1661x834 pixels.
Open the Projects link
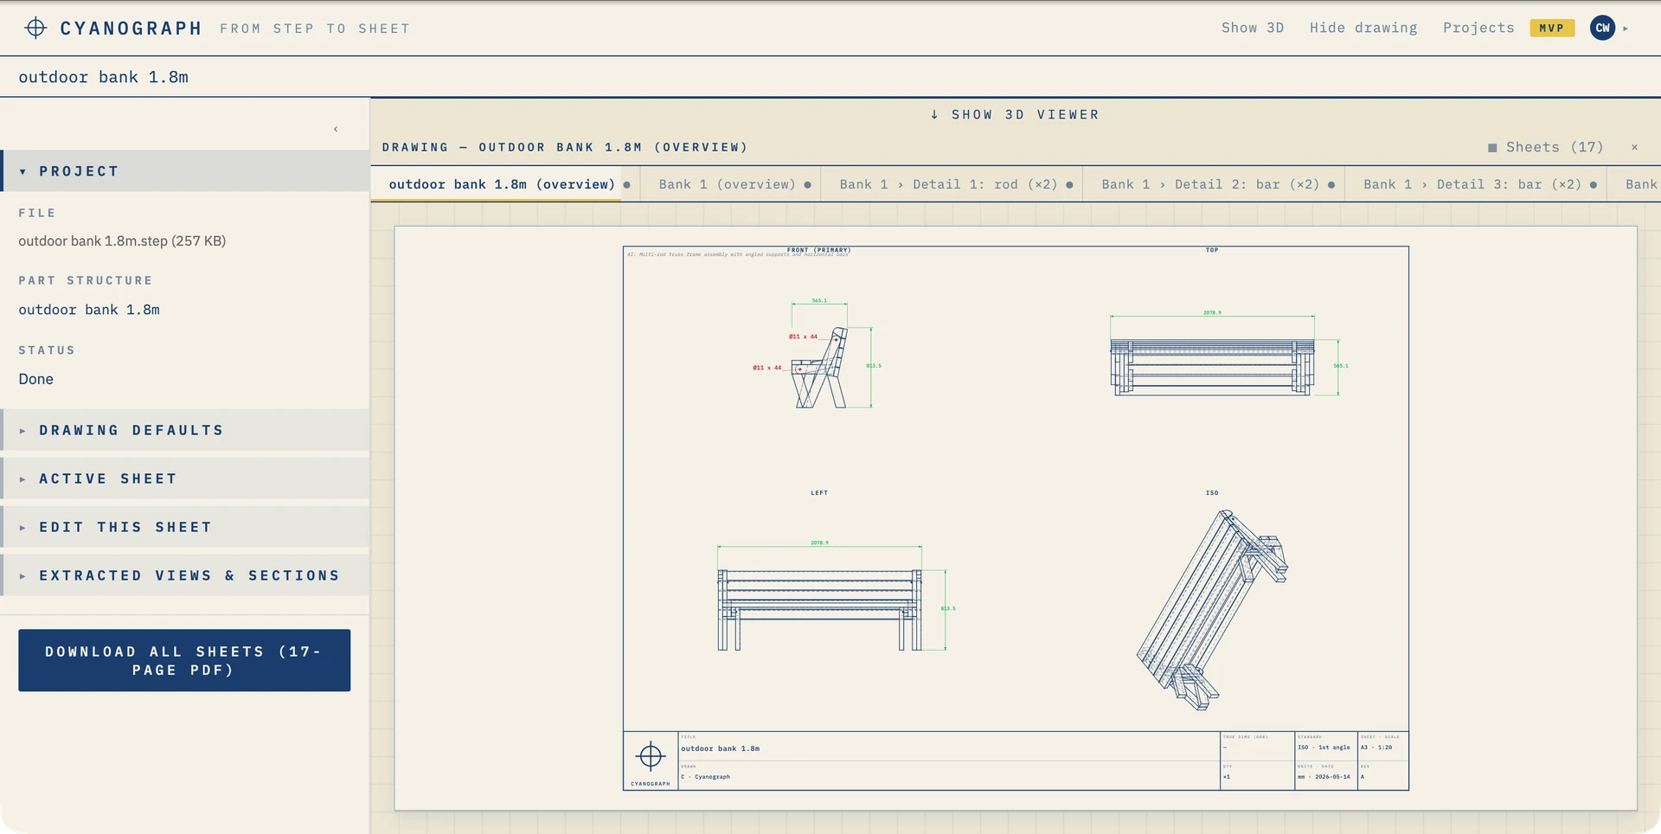point(1478,28)
